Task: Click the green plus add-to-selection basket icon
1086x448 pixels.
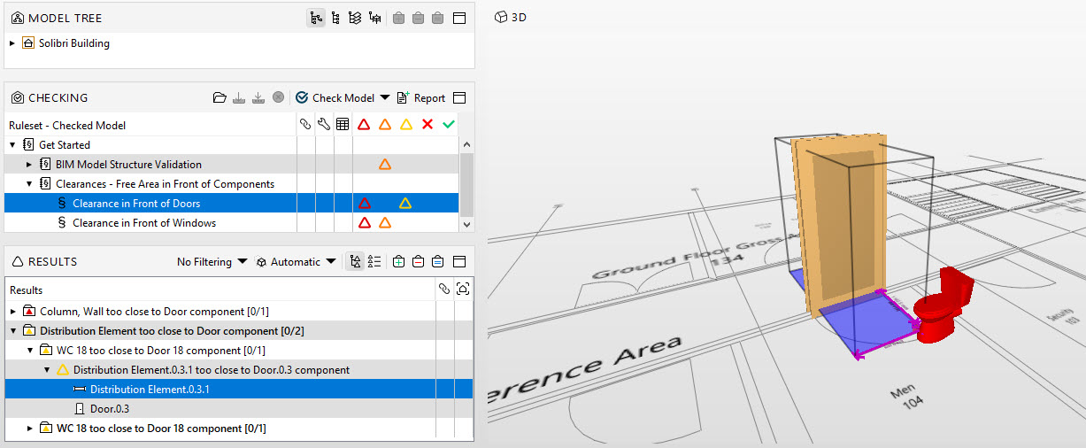Action: pyautogui.click(x=399, y=262)
